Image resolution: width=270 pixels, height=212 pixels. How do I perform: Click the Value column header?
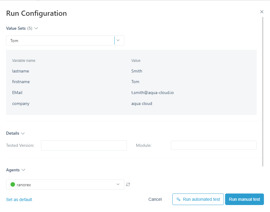pos(136,61)
